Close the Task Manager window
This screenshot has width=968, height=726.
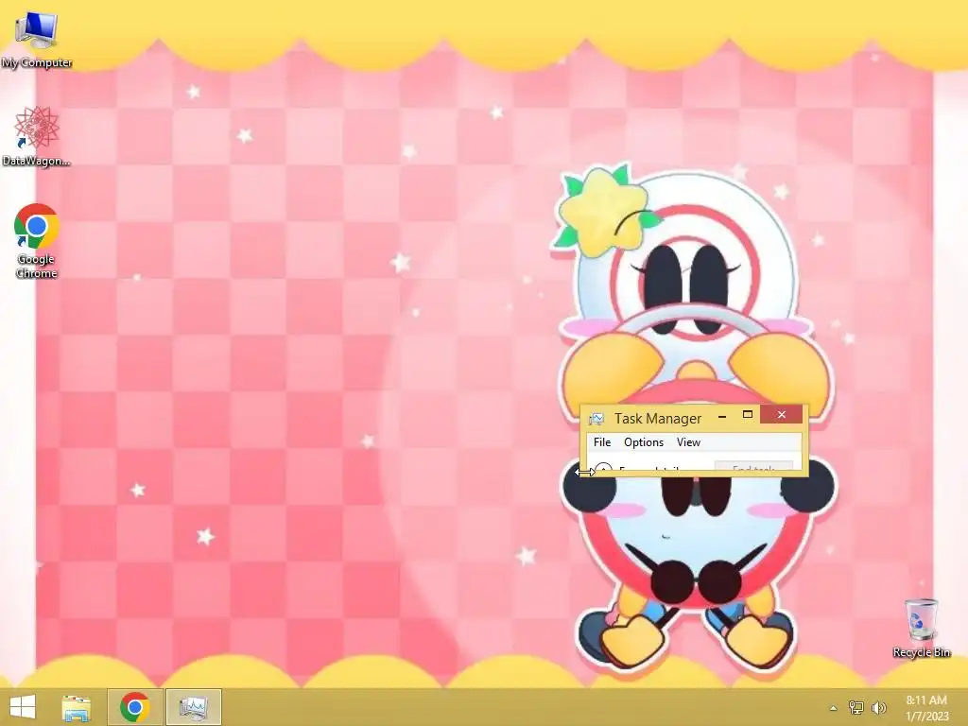click(x=781, y=414)
